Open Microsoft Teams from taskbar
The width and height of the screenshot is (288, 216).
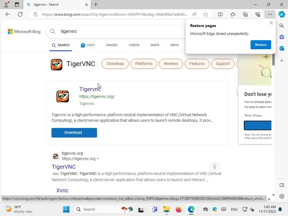point(154,209)
